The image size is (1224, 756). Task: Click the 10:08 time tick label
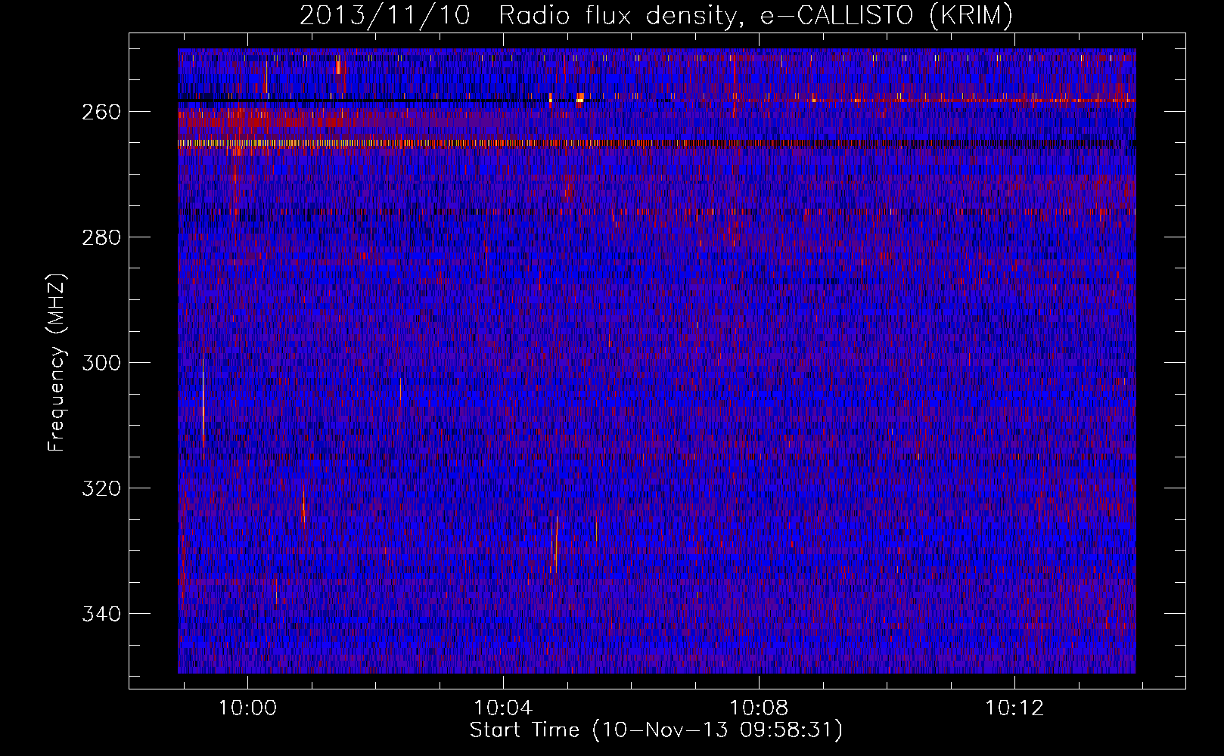(759, 708)
